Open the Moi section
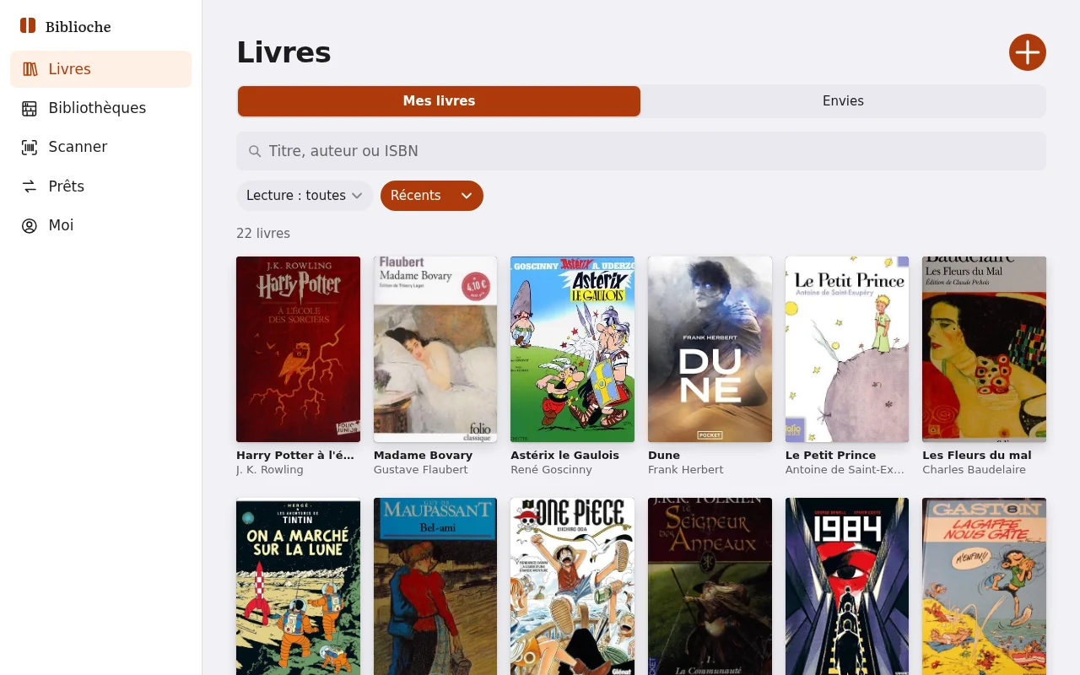1080x675 pixels. coord(101,225)
